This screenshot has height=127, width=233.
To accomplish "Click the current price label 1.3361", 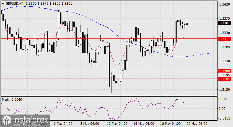I will coord(224,23).
